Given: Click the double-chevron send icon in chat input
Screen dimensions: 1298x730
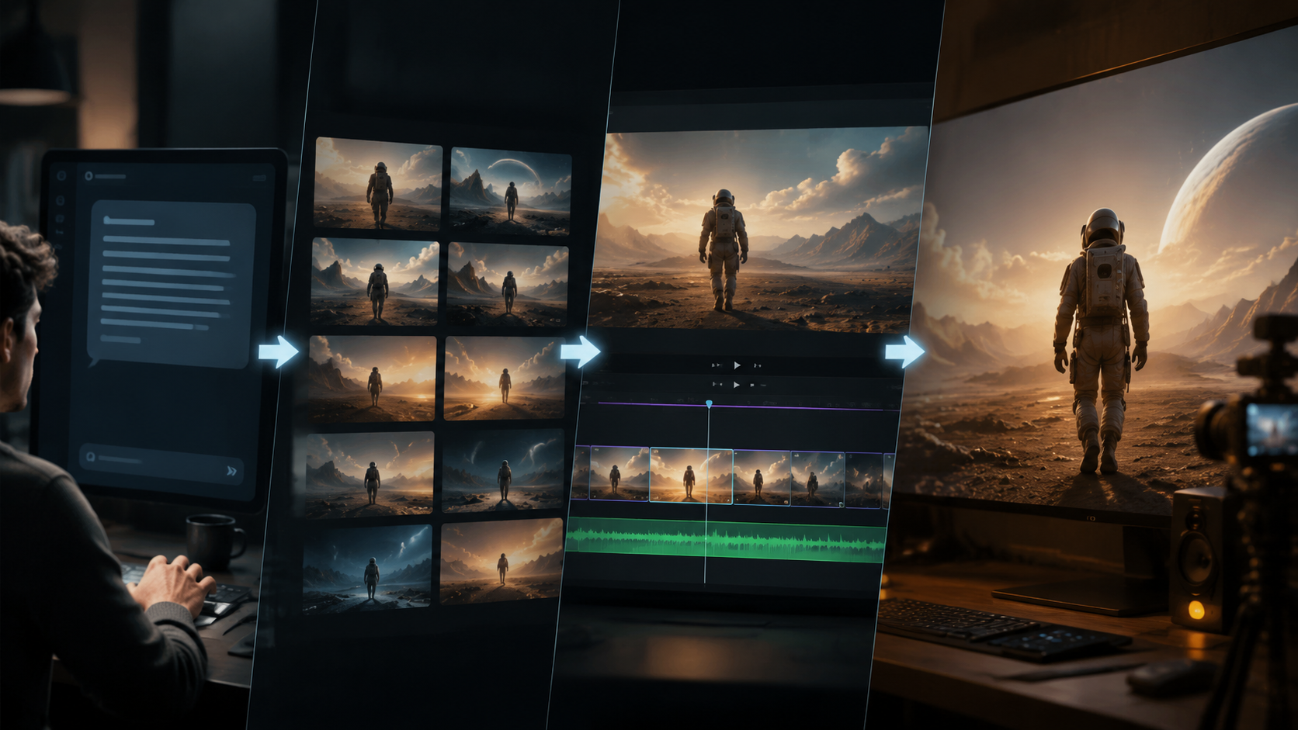Looking at the screenshot, I should pyautogui.click(x=231, y=471).
